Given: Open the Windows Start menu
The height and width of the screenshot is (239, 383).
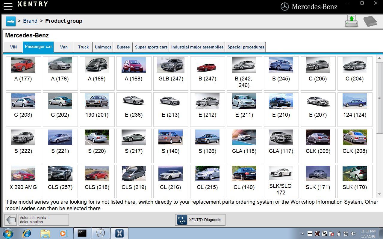Looking at the screenshot, I should pos(8,233).
